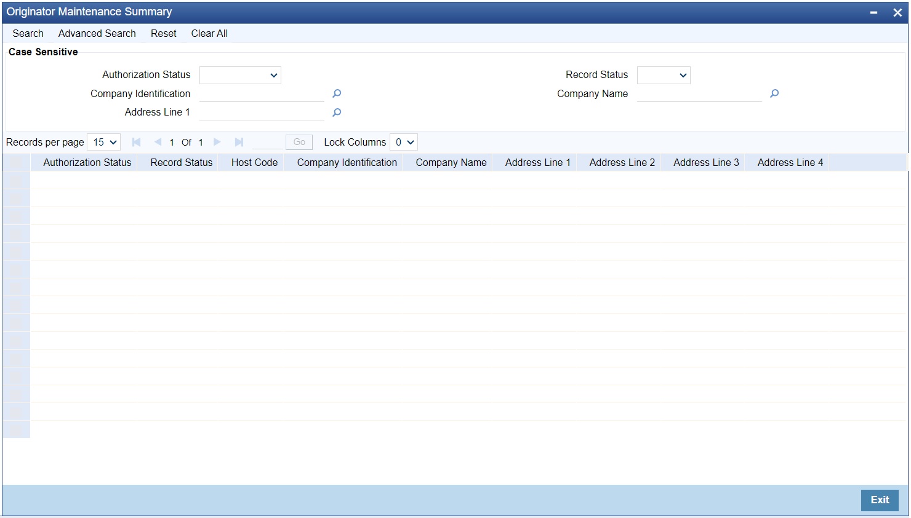Viewport: 911px width, 518px height.
Task: Sort by Record Status column header
Action: point(182,162)
